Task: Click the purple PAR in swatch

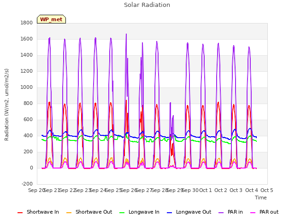Action: (221, 213)
